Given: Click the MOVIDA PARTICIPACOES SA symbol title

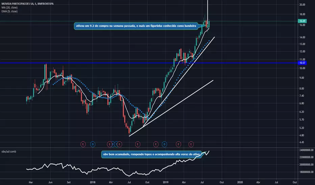Looking at the screenshot, I should (27, 4).
